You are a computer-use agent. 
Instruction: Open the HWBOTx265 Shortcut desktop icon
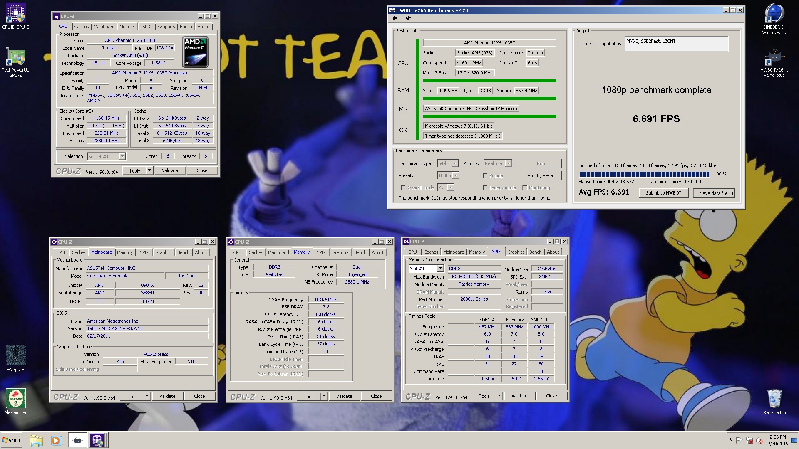point(774,63)
